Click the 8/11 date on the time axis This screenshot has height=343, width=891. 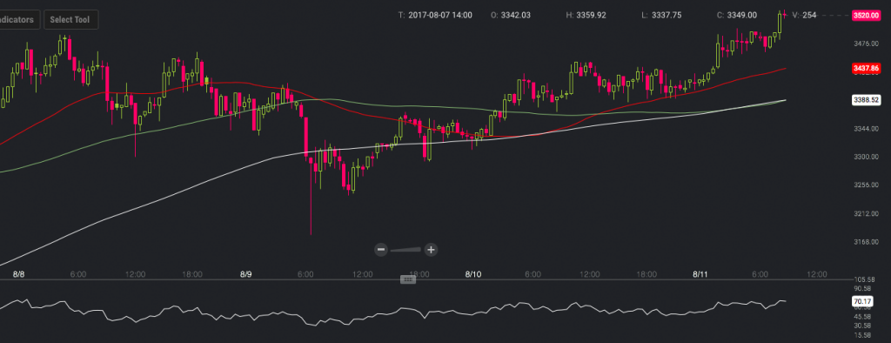[700, 274]
